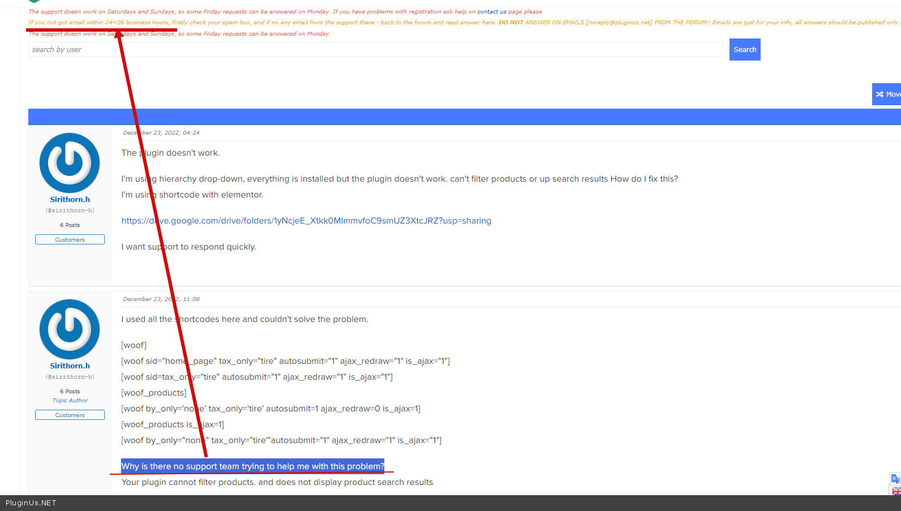Follow the contact us link
901x511 pixels.
(x=491, y=12)
